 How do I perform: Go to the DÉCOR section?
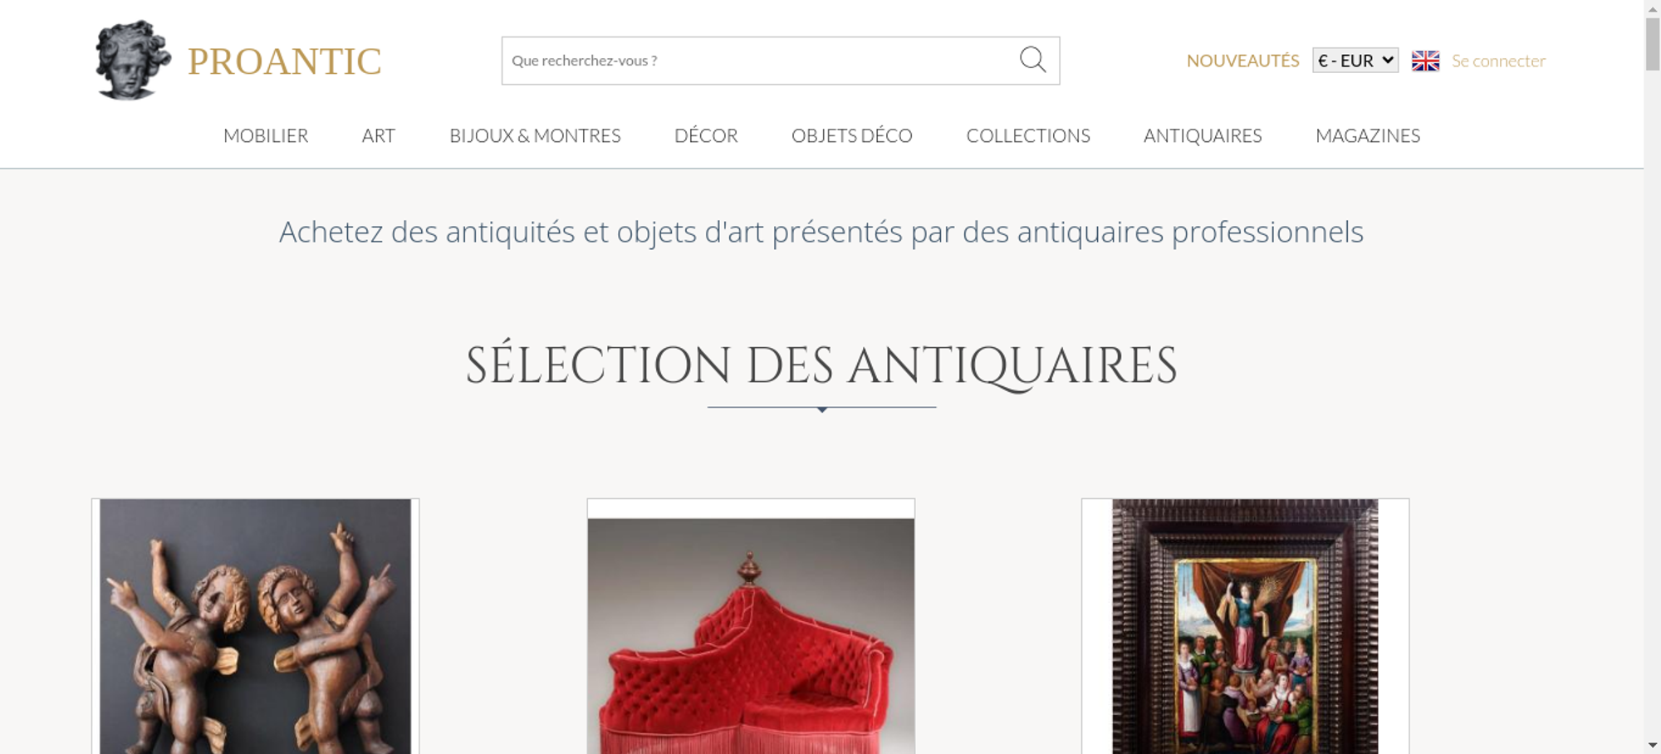[706, 135]
